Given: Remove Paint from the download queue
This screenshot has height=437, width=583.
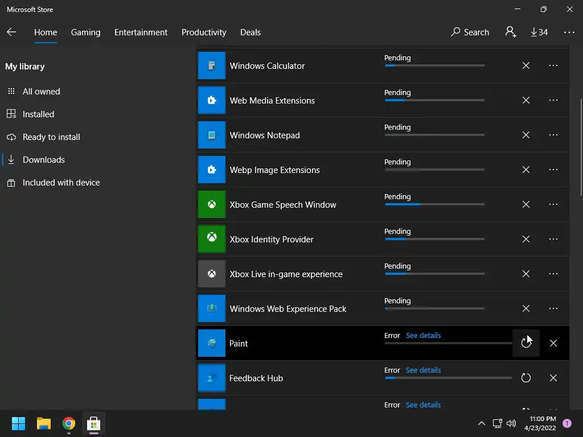Looking at the screenshot, I should coord(553,343).
